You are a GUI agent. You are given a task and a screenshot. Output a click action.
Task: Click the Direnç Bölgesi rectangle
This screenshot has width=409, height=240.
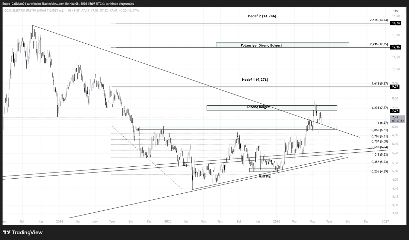[272, 108]
